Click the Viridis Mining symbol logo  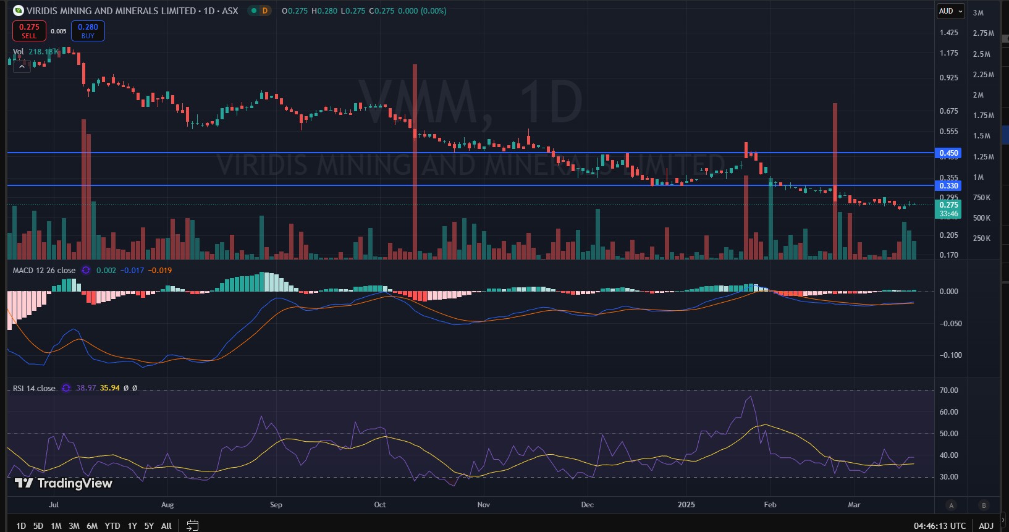click(x=19, y=11)
